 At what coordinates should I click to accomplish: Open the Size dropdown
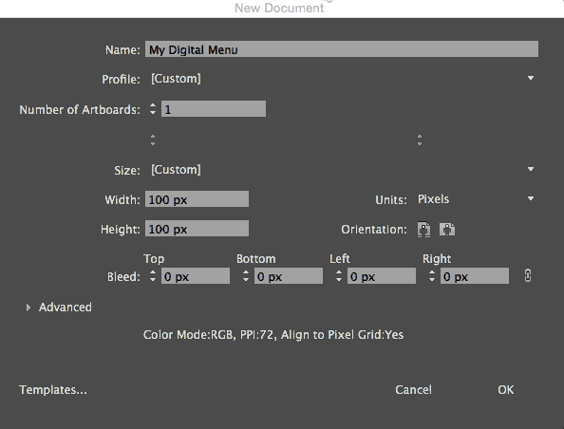coord(342,169)
